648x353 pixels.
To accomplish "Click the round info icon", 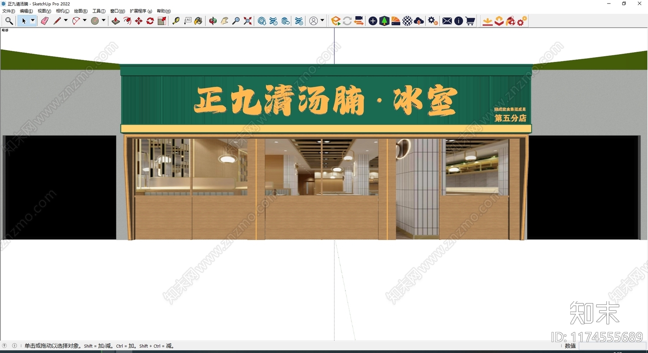I will click(x=458, y=21).
